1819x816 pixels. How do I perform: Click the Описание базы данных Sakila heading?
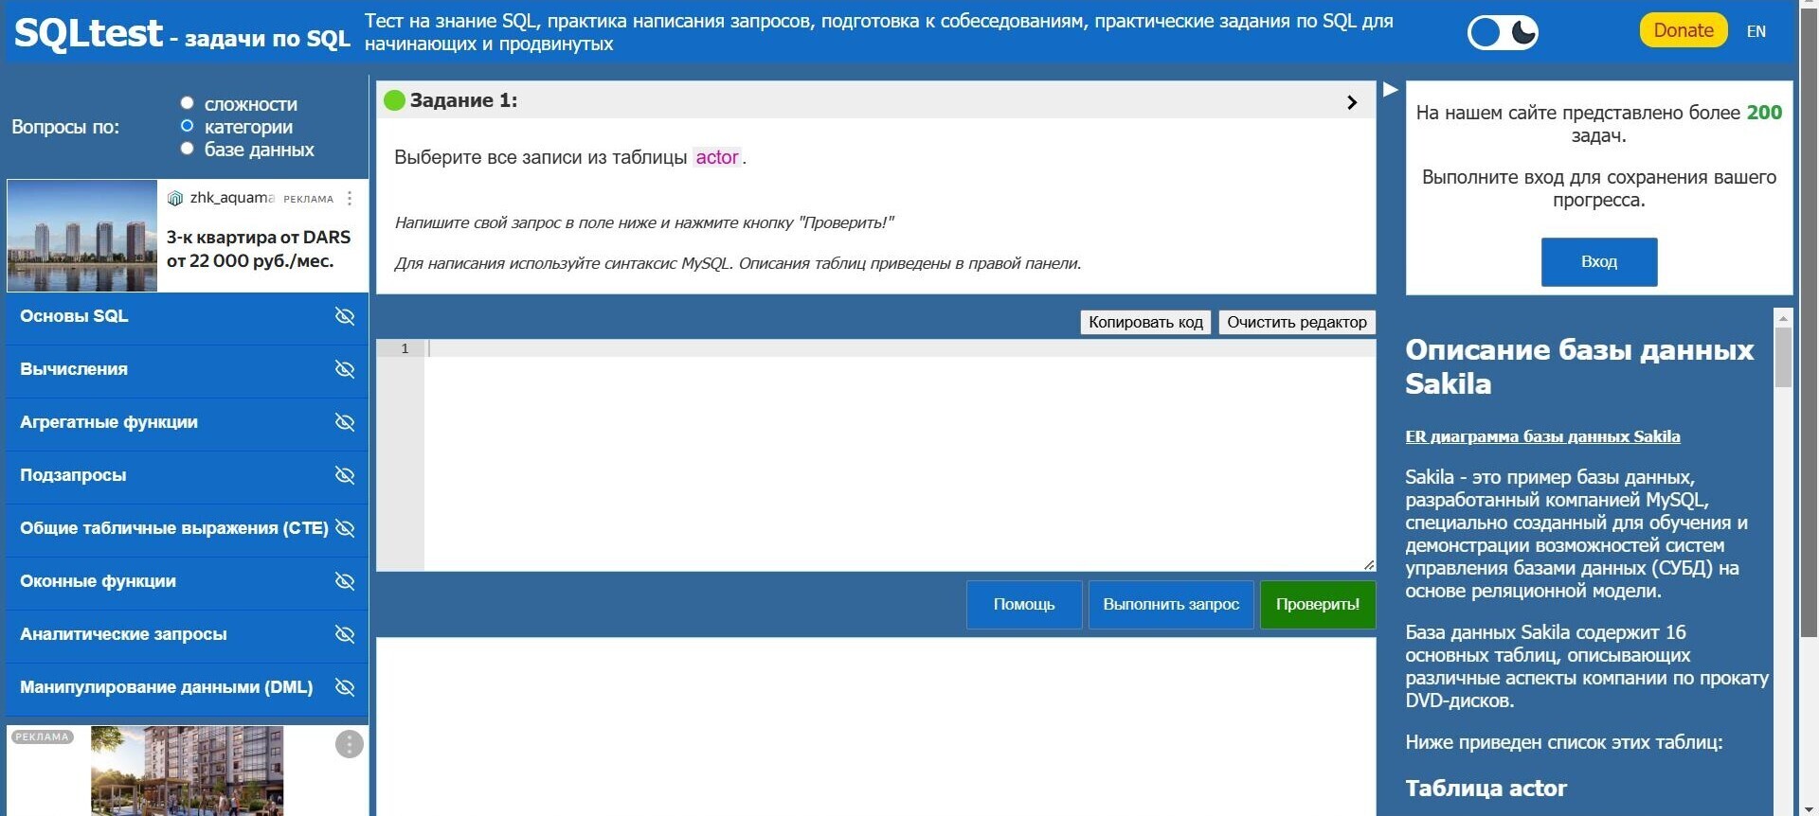(x=1579, y=366)
